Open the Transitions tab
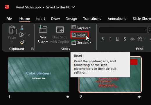The image size is (151, 105). click(x=92, y=19)
